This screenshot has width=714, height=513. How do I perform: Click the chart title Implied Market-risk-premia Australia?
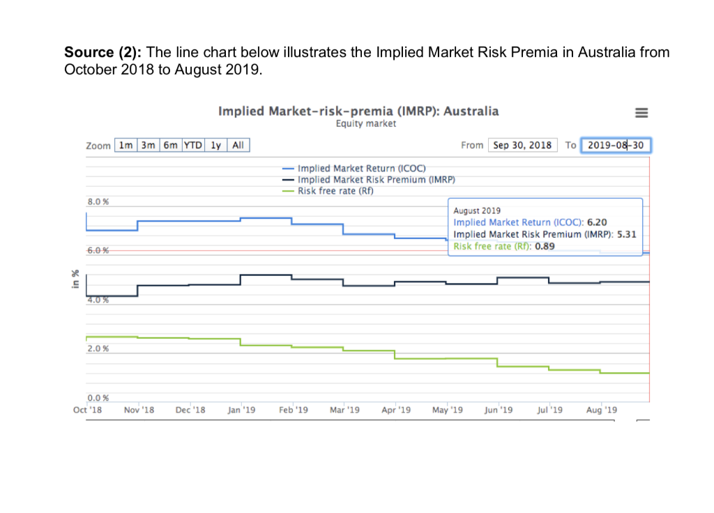[358, 111]
